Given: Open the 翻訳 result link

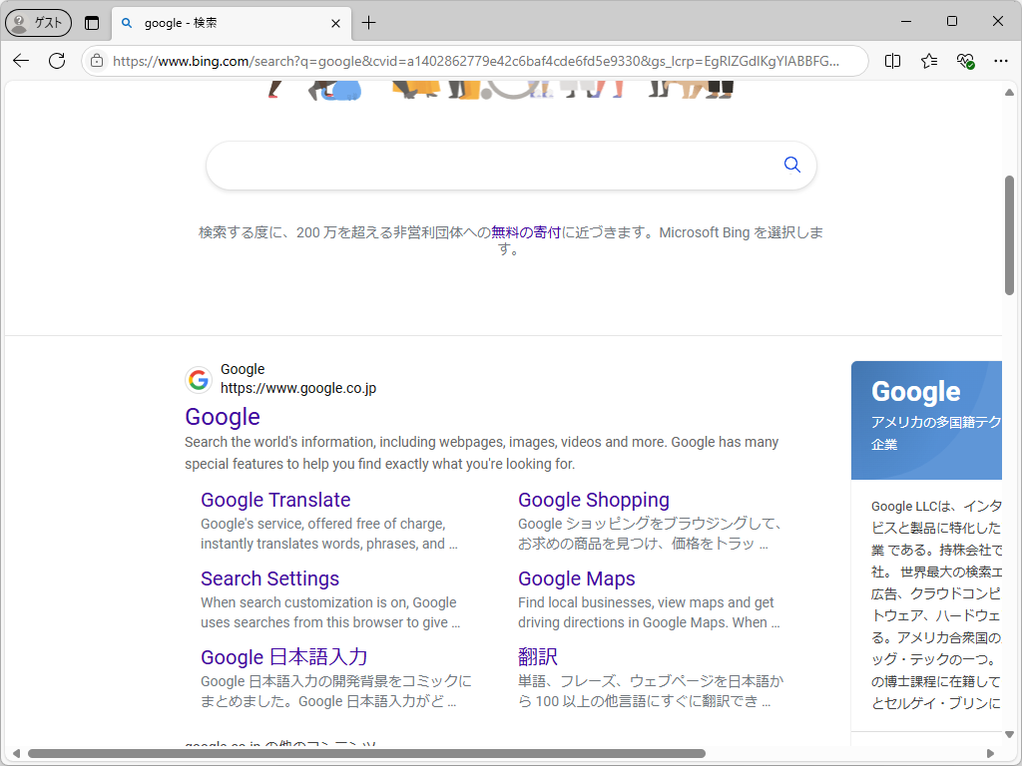Looking at the screenshot, I should pyautogui.click(x=539, y=657).
